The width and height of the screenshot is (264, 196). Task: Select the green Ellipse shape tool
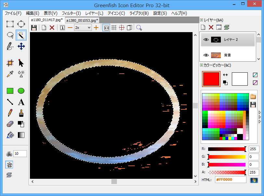(x=21, y=91)
